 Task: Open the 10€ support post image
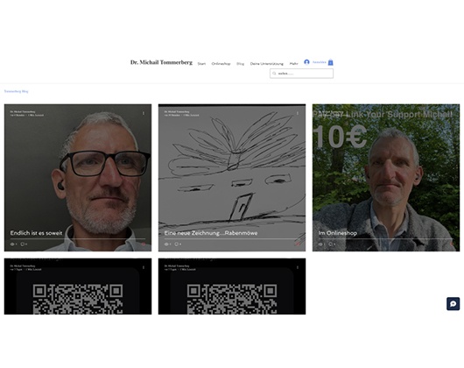(x=386, y=178)
